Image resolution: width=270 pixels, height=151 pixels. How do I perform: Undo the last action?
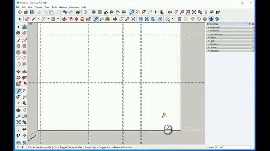pyautogui.click(x=65, y=12)
